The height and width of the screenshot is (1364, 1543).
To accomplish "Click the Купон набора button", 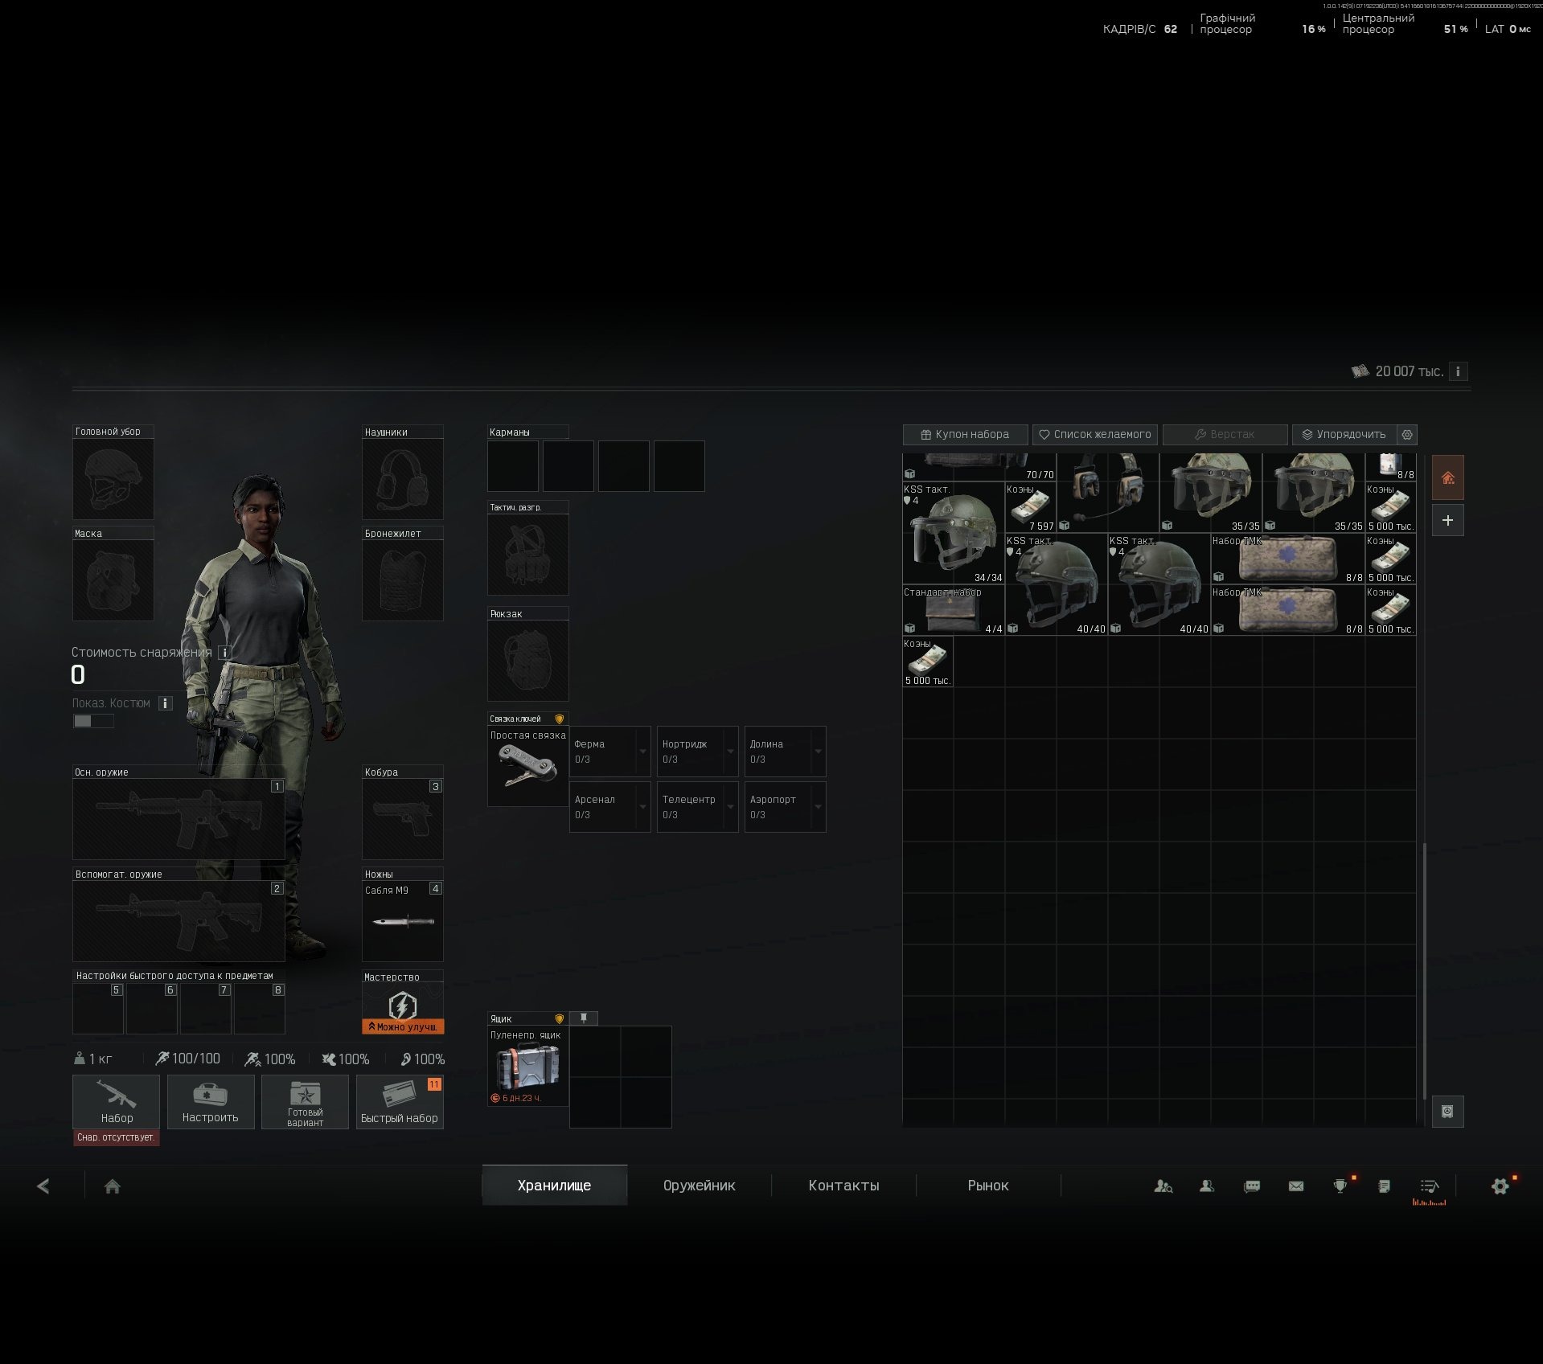I will 965,435.
